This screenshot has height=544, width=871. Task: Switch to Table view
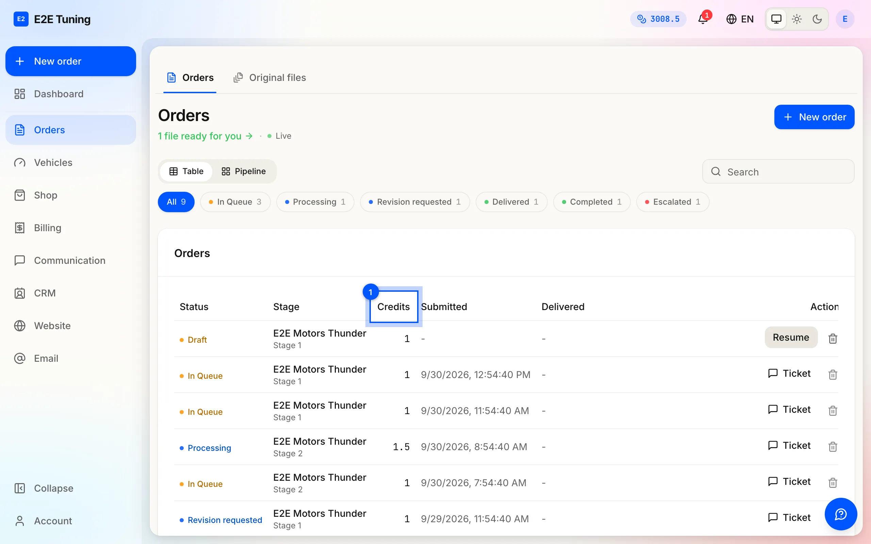[x=186, y=171]
